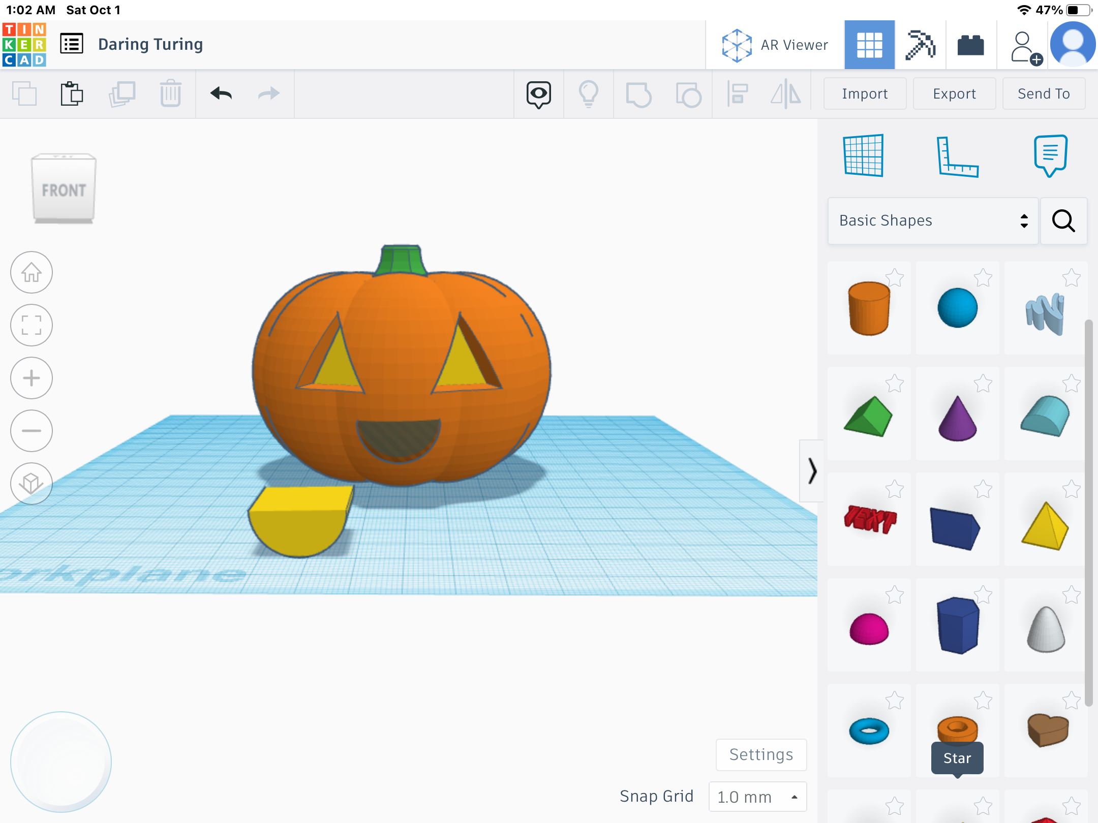Select the Workplane tool
The image size is (1098, 823).
863,155
